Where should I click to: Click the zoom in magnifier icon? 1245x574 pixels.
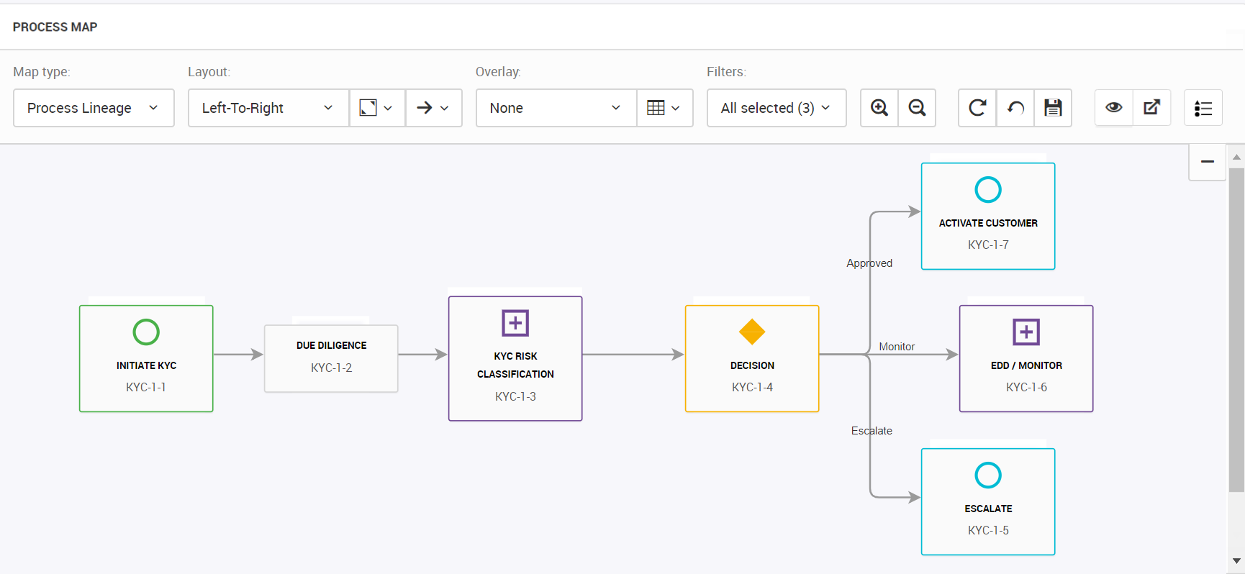tap(879, 108)
